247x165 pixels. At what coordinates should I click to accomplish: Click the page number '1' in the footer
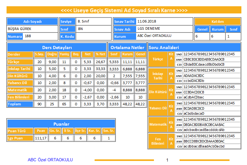point(167,160)
